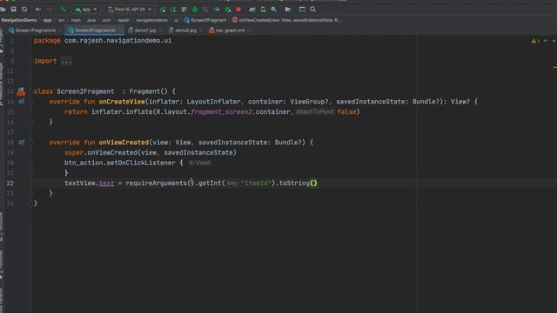Click the Sync Project with Gradle icon
The height and width of the screenshot is (313, 557).
252,10
